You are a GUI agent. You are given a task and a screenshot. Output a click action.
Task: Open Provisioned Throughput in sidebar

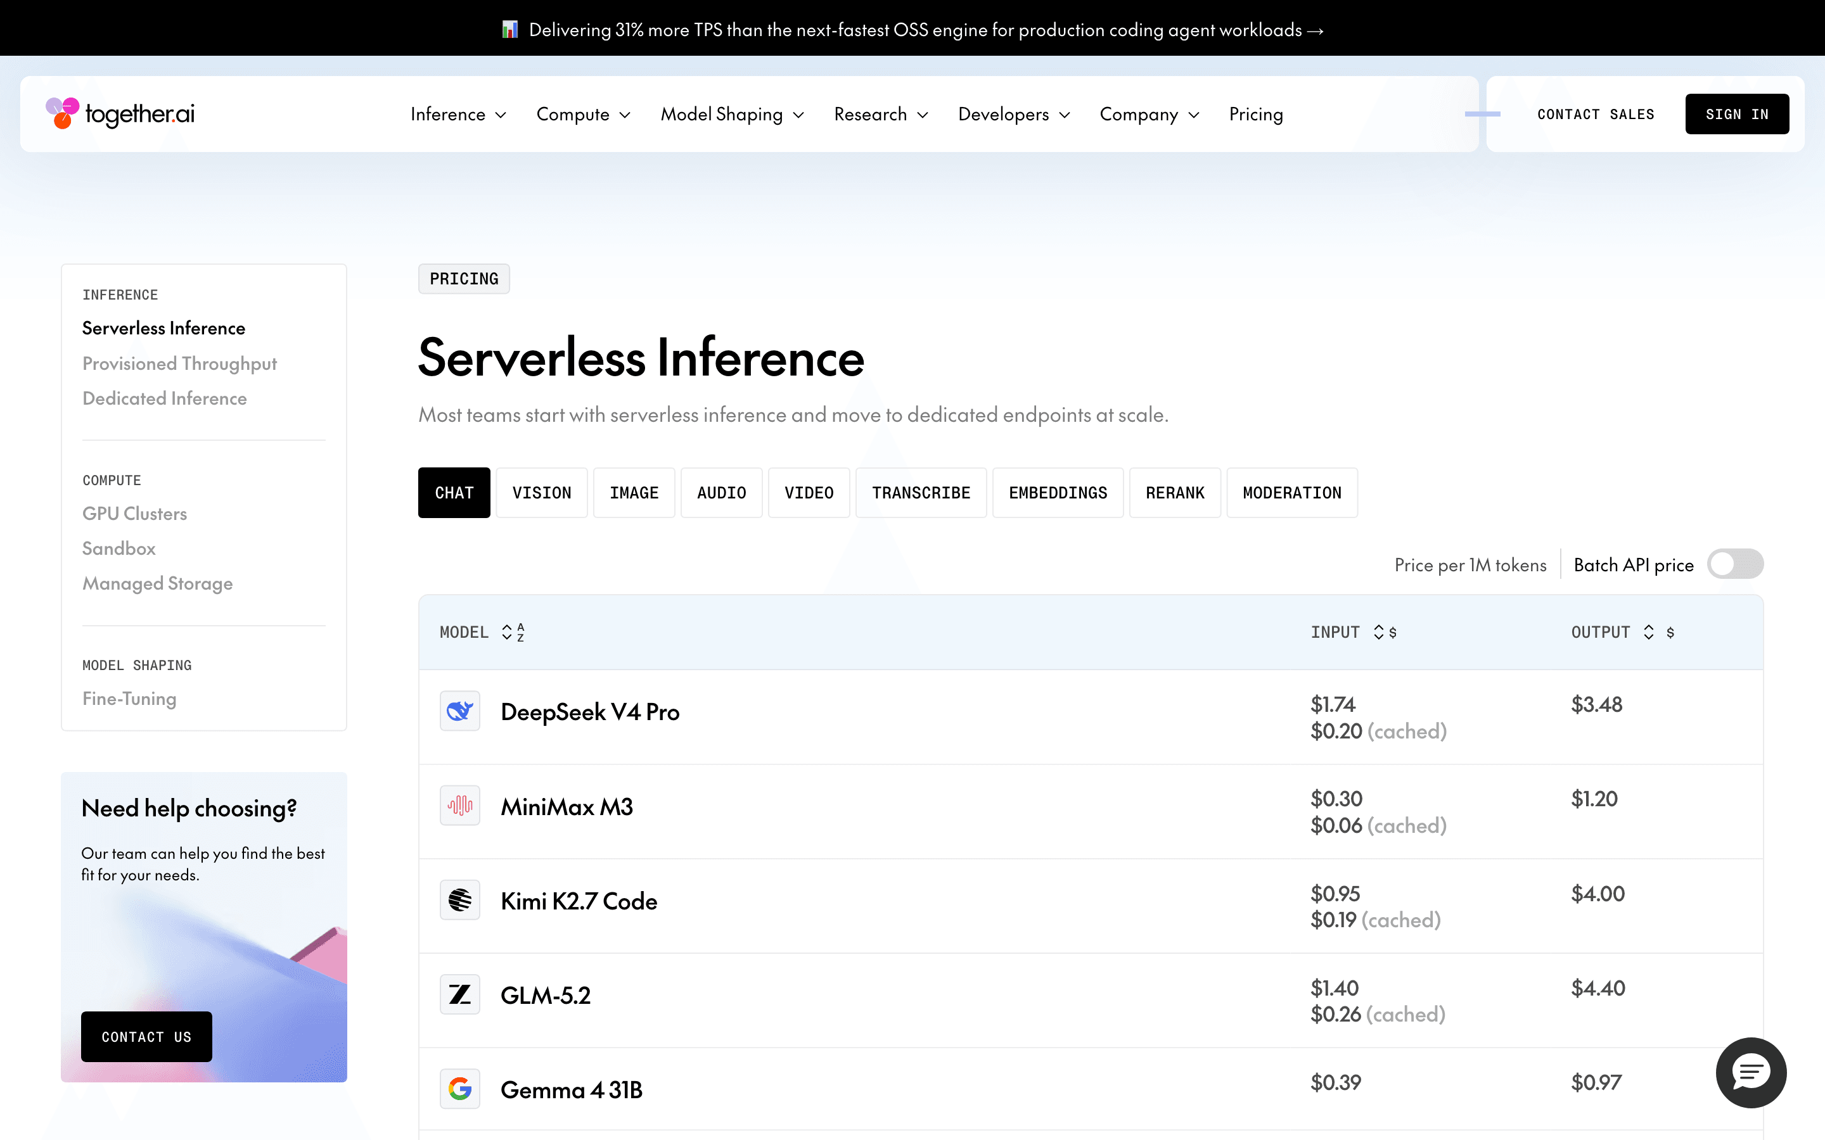point(179,364)
